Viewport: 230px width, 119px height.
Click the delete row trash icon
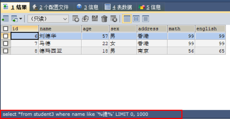pyautogui.click(x=104, y=19)
